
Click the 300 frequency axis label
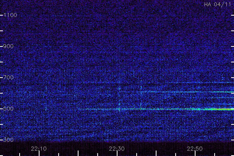8,140
